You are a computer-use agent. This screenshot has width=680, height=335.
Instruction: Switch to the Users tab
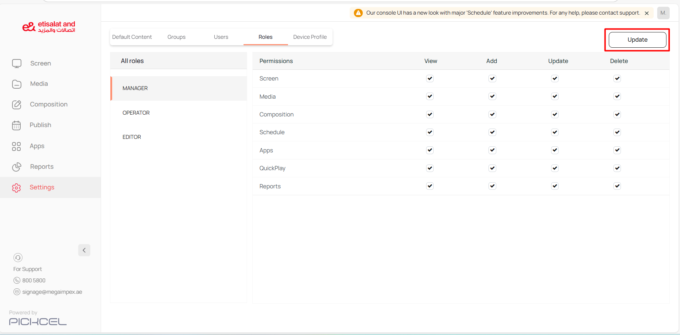pos(221,37)
